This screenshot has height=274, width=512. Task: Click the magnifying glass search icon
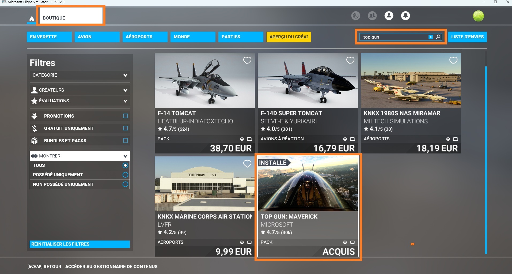[x=438, y=37]
